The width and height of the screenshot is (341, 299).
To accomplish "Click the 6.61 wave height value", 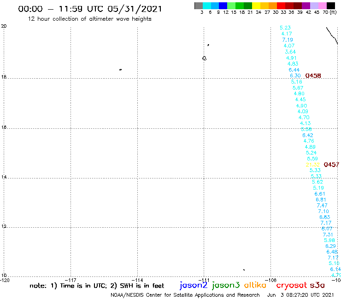I will click(x=320, y=194).
